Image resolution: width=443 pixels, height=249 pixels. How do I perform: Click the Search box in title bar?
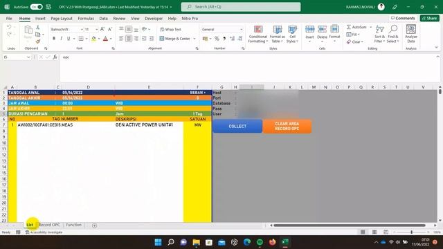coord(241,7)
